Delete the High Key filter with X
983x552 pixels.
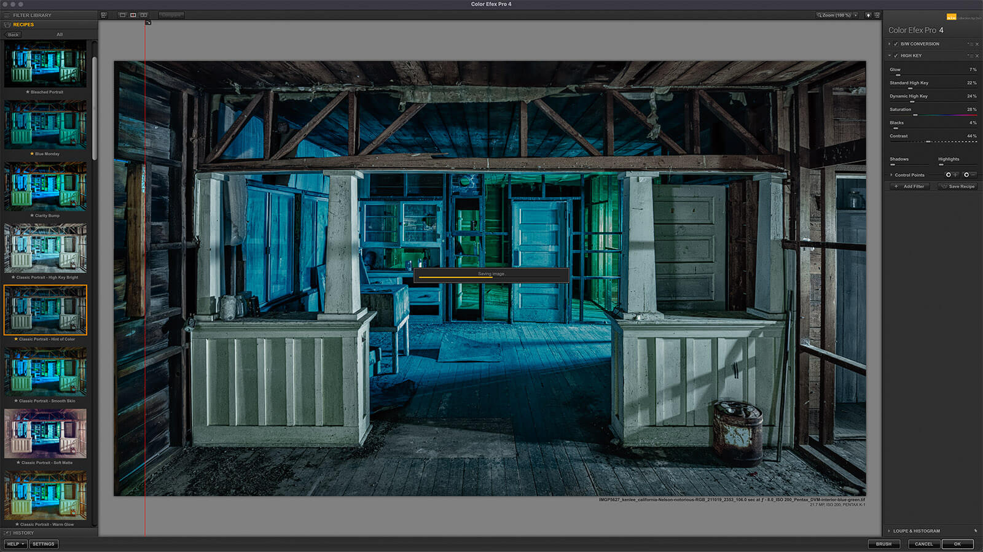click(x=977, y=56)
